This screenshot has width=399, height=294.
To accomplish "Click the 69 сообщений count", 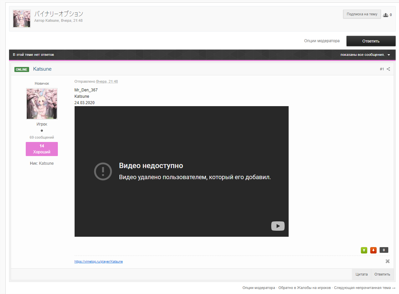I will pyautogui.click(x=42, y=137).
